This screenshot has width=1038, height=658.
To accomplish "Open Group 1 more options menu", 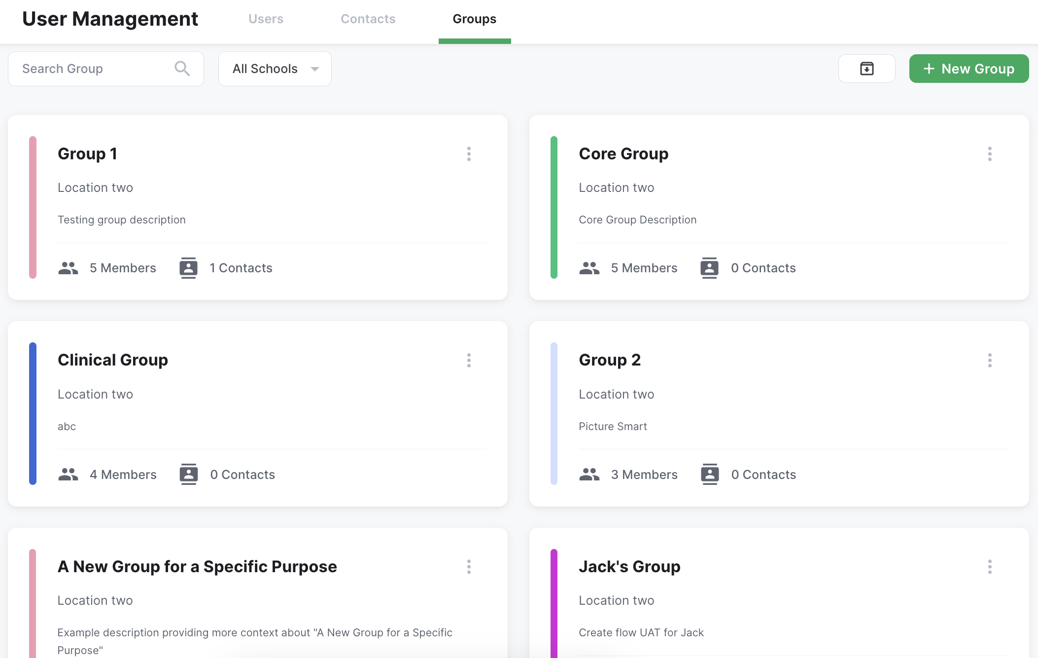I will pyautogui.click(x=469, y=154).
